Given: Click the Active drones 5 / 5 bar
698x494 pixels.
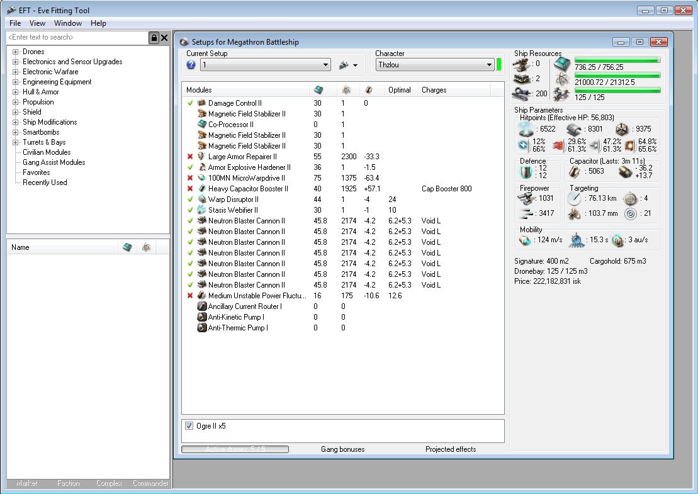Looking at the screenshot, I should point(235,449).
